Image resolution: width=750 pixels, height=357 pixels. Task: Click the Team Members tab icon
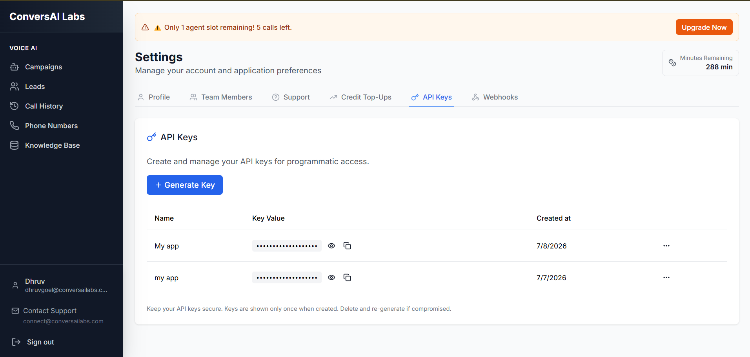[193, 97]
